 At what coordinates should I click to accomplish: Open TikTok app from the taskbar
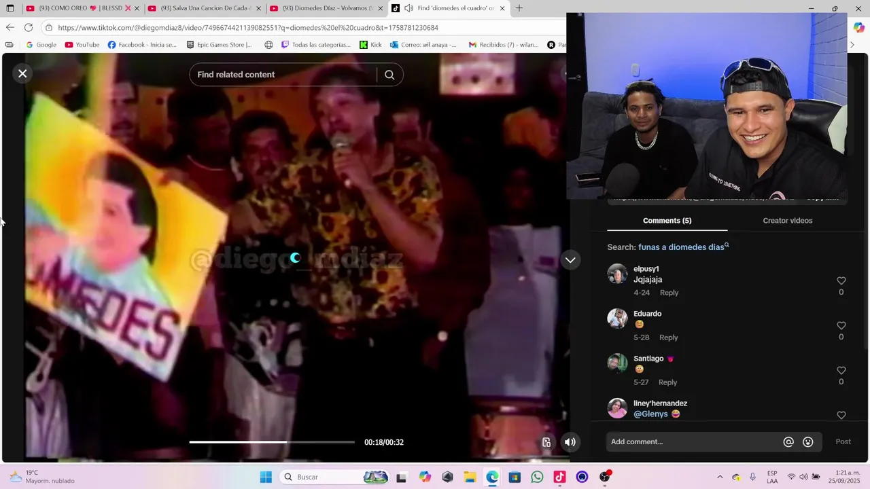click(x=559, y=477)
